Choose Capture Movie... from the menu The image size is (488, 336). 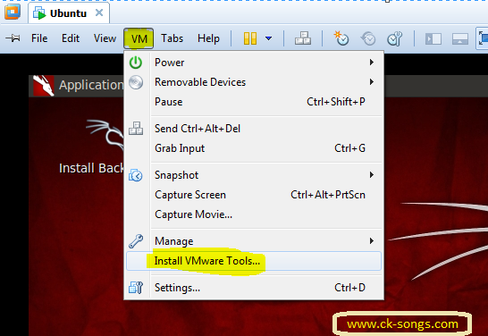tap(254, 214)
